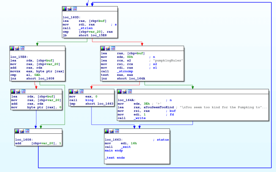Viewport: 276px width, 172px height.
Task: Click the group nodes icon in loc_164A block
Action: 130,91
